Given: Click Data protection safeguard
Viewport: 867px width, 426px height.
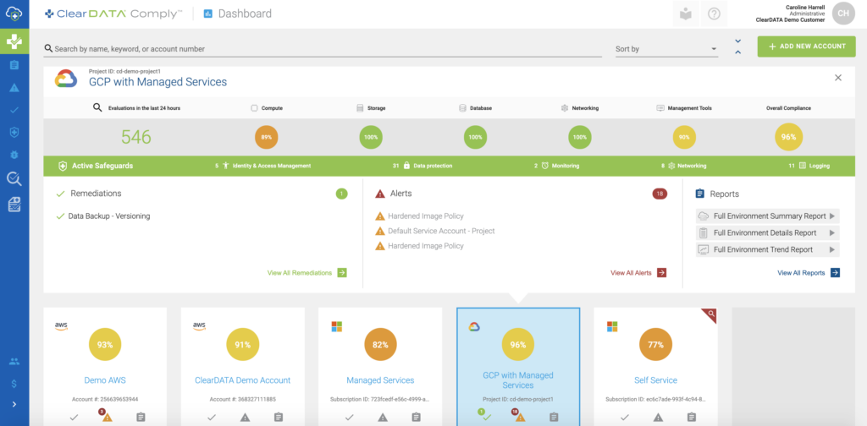Looking at the screenshot, I should 422,166.
